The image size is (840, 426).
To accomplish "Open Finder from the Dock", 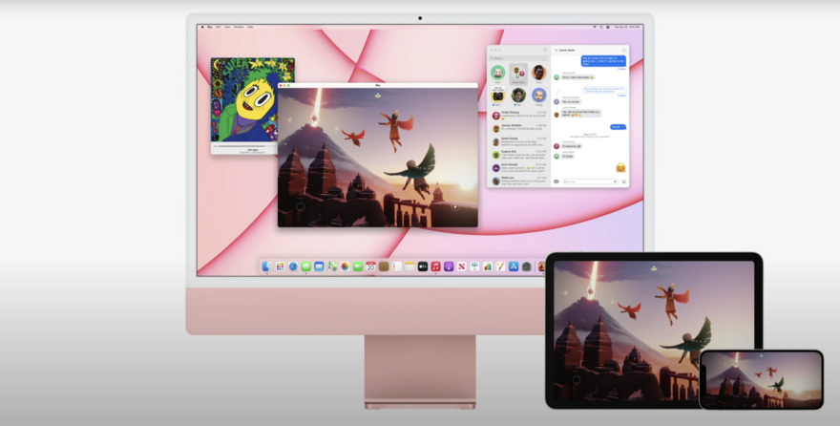I will 266,266.
